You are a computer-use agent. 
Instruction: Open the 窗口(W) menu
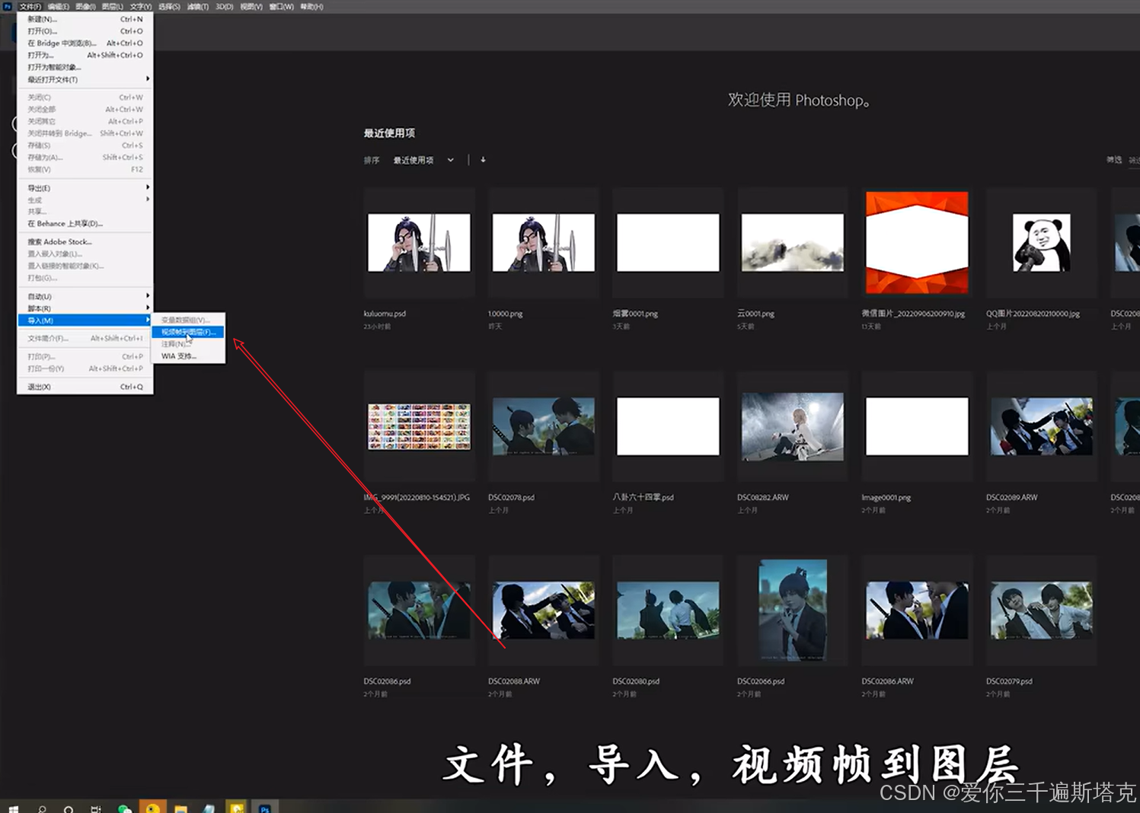[x=281, y=6]
